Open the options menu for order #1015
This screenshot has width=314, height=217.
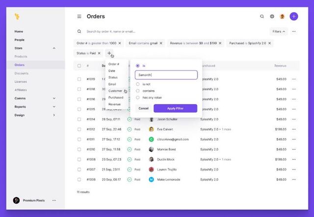(x=294, y=109)
